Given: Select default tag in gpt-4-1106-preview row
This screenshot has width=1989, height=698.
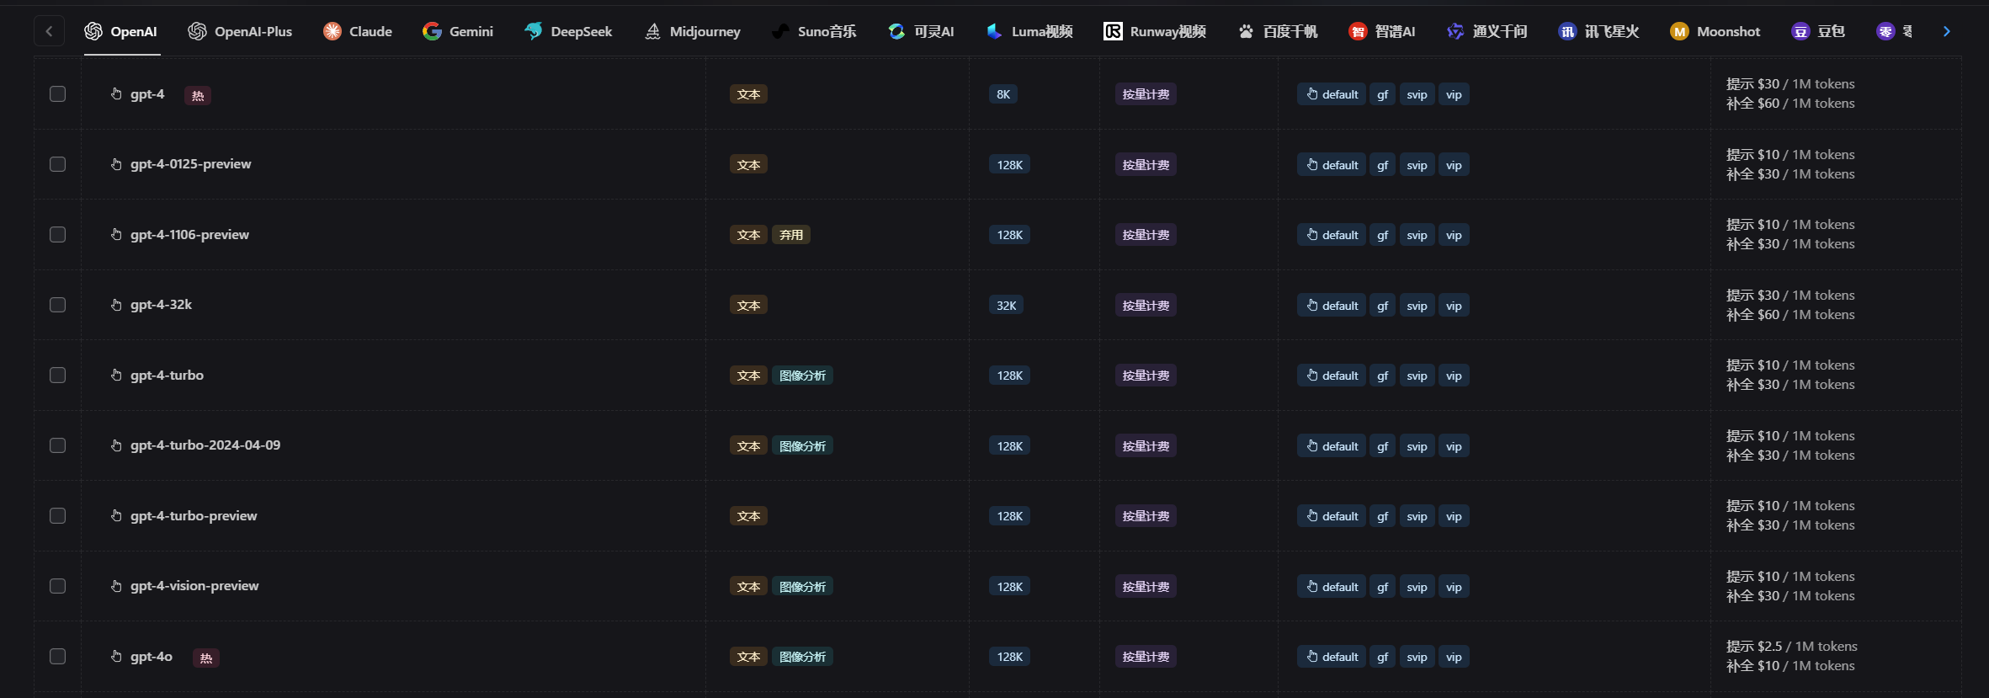Looking at the screenshot, I should click(1332, 235).
